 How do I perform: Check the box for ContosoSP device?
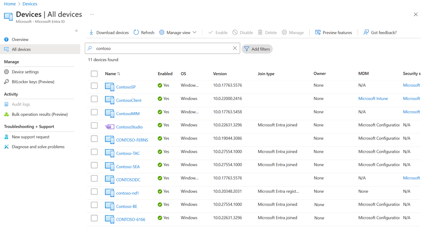click(x=94, y=86)
